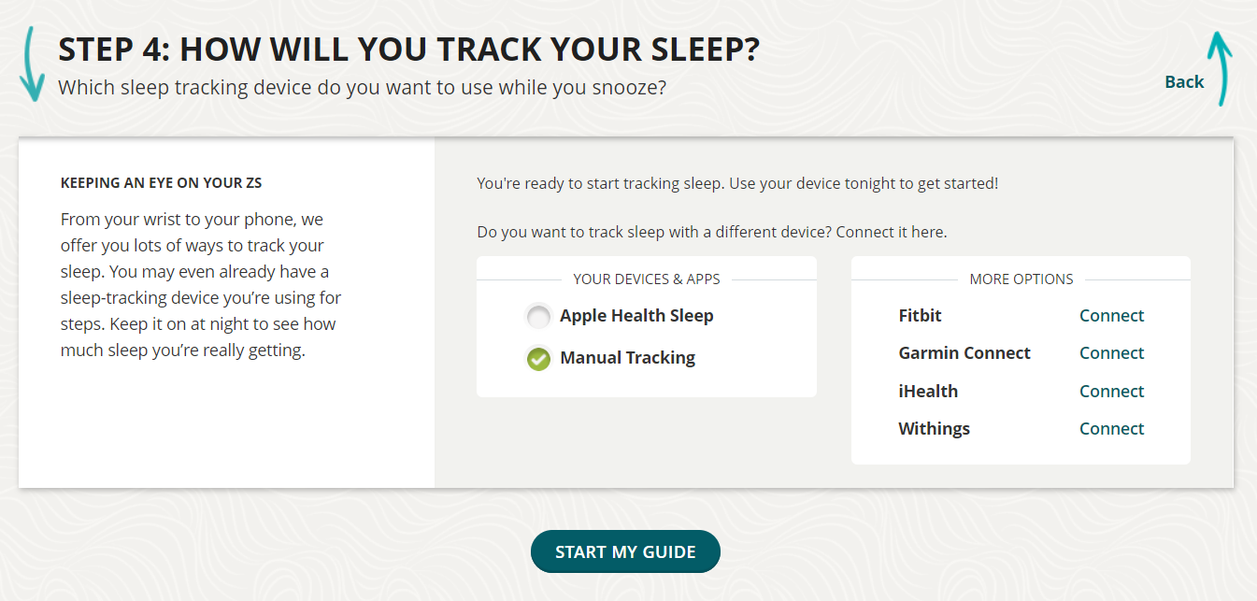Image resolution: width=1257 pixels, height=601 pixels.
Task: Click the Back navigation link
Action: pos(1183,81)
